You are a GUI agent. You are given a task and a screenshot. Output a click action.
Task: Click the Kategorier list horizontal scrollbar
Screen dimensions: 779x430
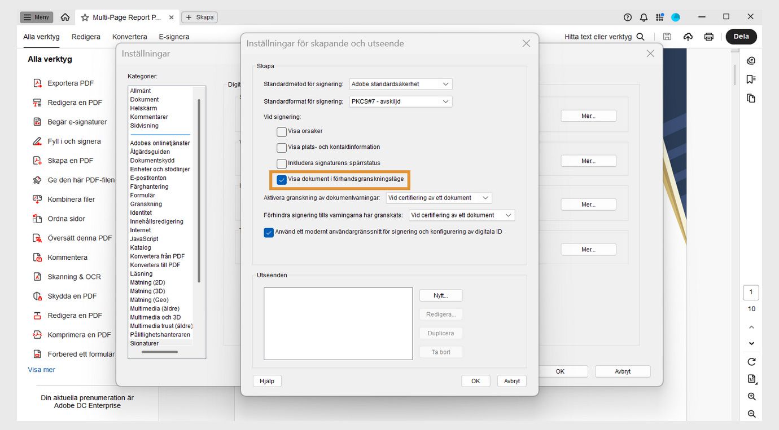[x=159, y=352]
